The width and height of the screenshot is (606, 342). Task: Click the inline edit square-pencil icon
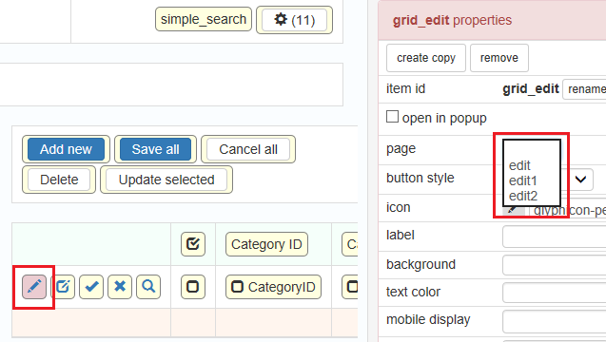[63, 287]
